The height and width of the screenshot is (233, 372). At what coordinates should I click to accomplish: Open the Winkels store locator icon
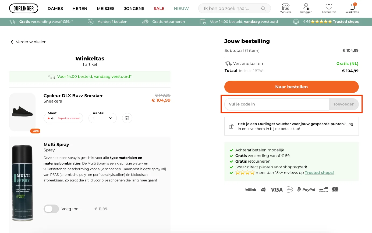[285, 7]
